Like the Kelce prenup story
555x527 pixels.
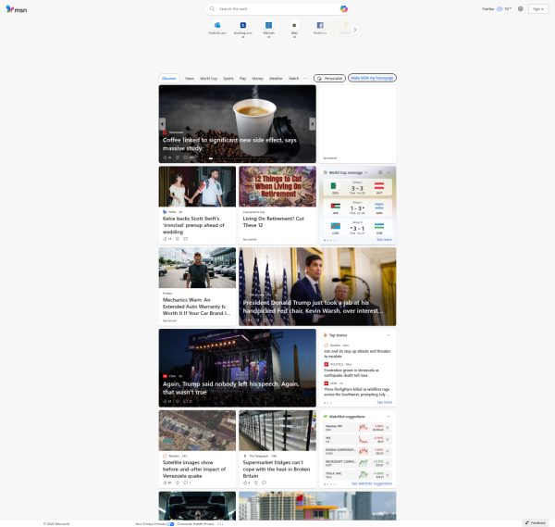click(x=167, y=239)
